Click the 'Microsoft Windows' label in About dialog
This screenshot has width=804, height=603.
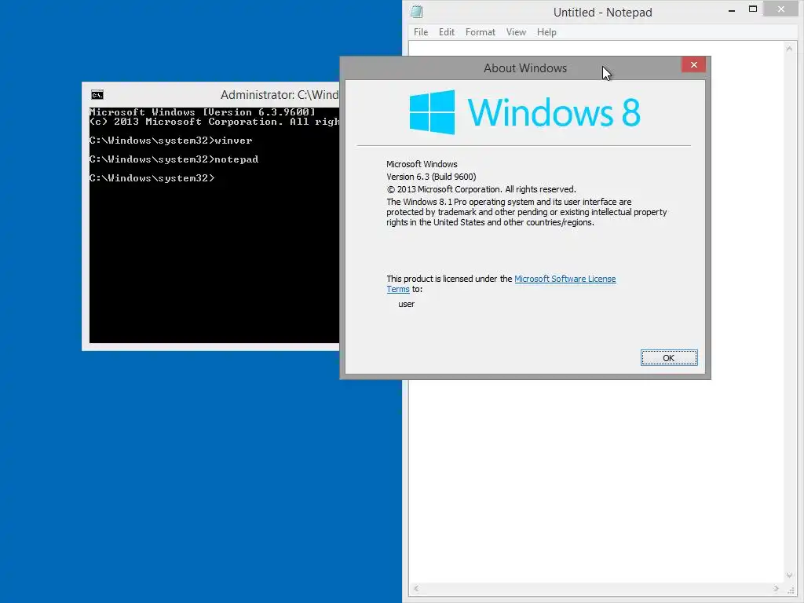(422, 164)
